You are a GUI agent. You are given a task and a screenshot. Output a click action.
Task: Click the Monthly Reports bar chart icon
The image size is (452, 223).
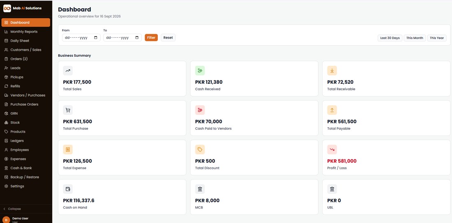coord(6,32)
